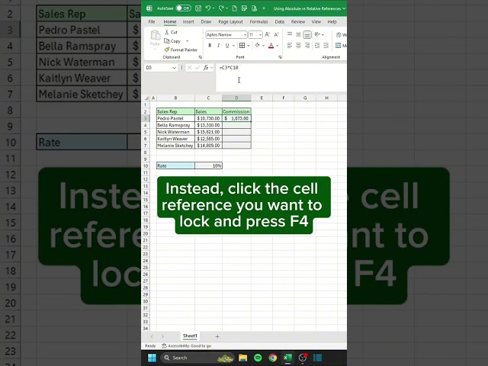Select the column E header
This screenshot has width=488, height=366.
pos(262,98)
